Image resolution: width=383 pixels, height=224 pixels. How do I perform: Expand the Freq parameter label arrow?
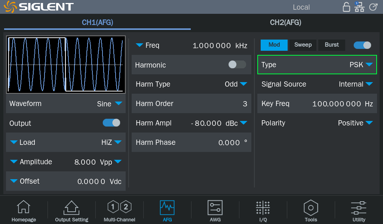tap(139, 45)
